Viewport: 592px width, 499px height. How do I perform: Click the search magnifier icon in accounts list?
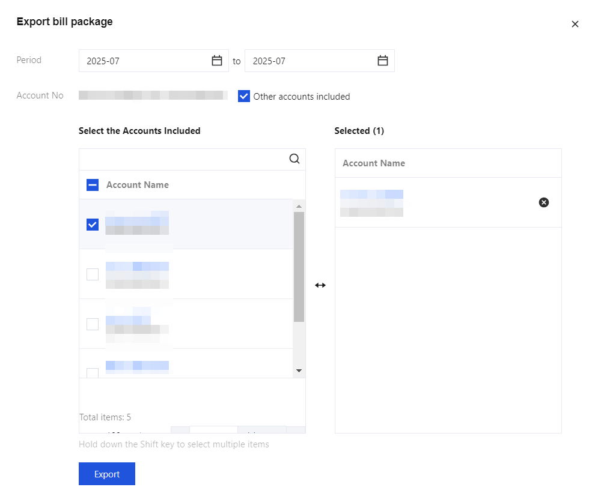tap(294, 159)
